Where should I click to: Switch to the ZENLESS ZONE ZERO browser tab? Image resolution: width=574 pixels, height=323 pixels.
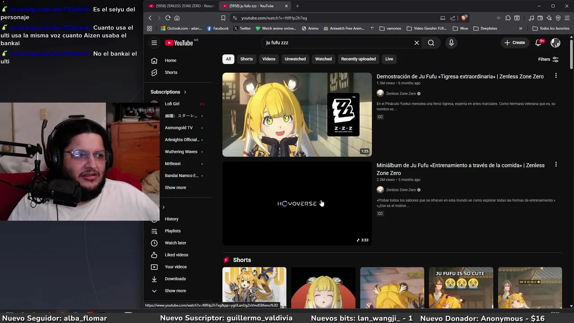tap(182, 6)
